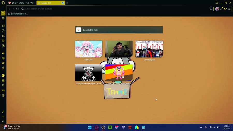Image resolution: width=233 pixels, height=131 pixels.
Task: Open the Pinboards pin sidebar icon
Action: point(3,85)
